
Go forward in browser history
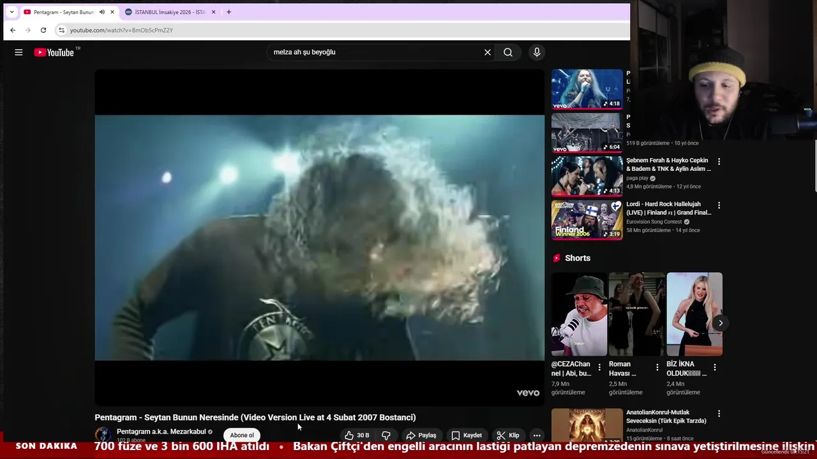[28, 30]
